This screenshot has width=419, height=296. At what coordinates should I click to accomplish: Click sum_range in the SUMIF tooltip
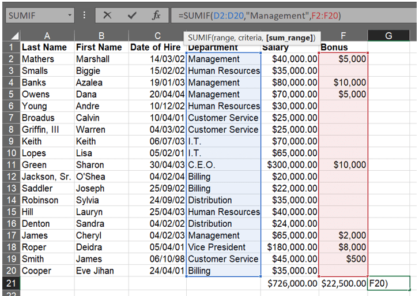pyautogui.click(x=290, y=38)
